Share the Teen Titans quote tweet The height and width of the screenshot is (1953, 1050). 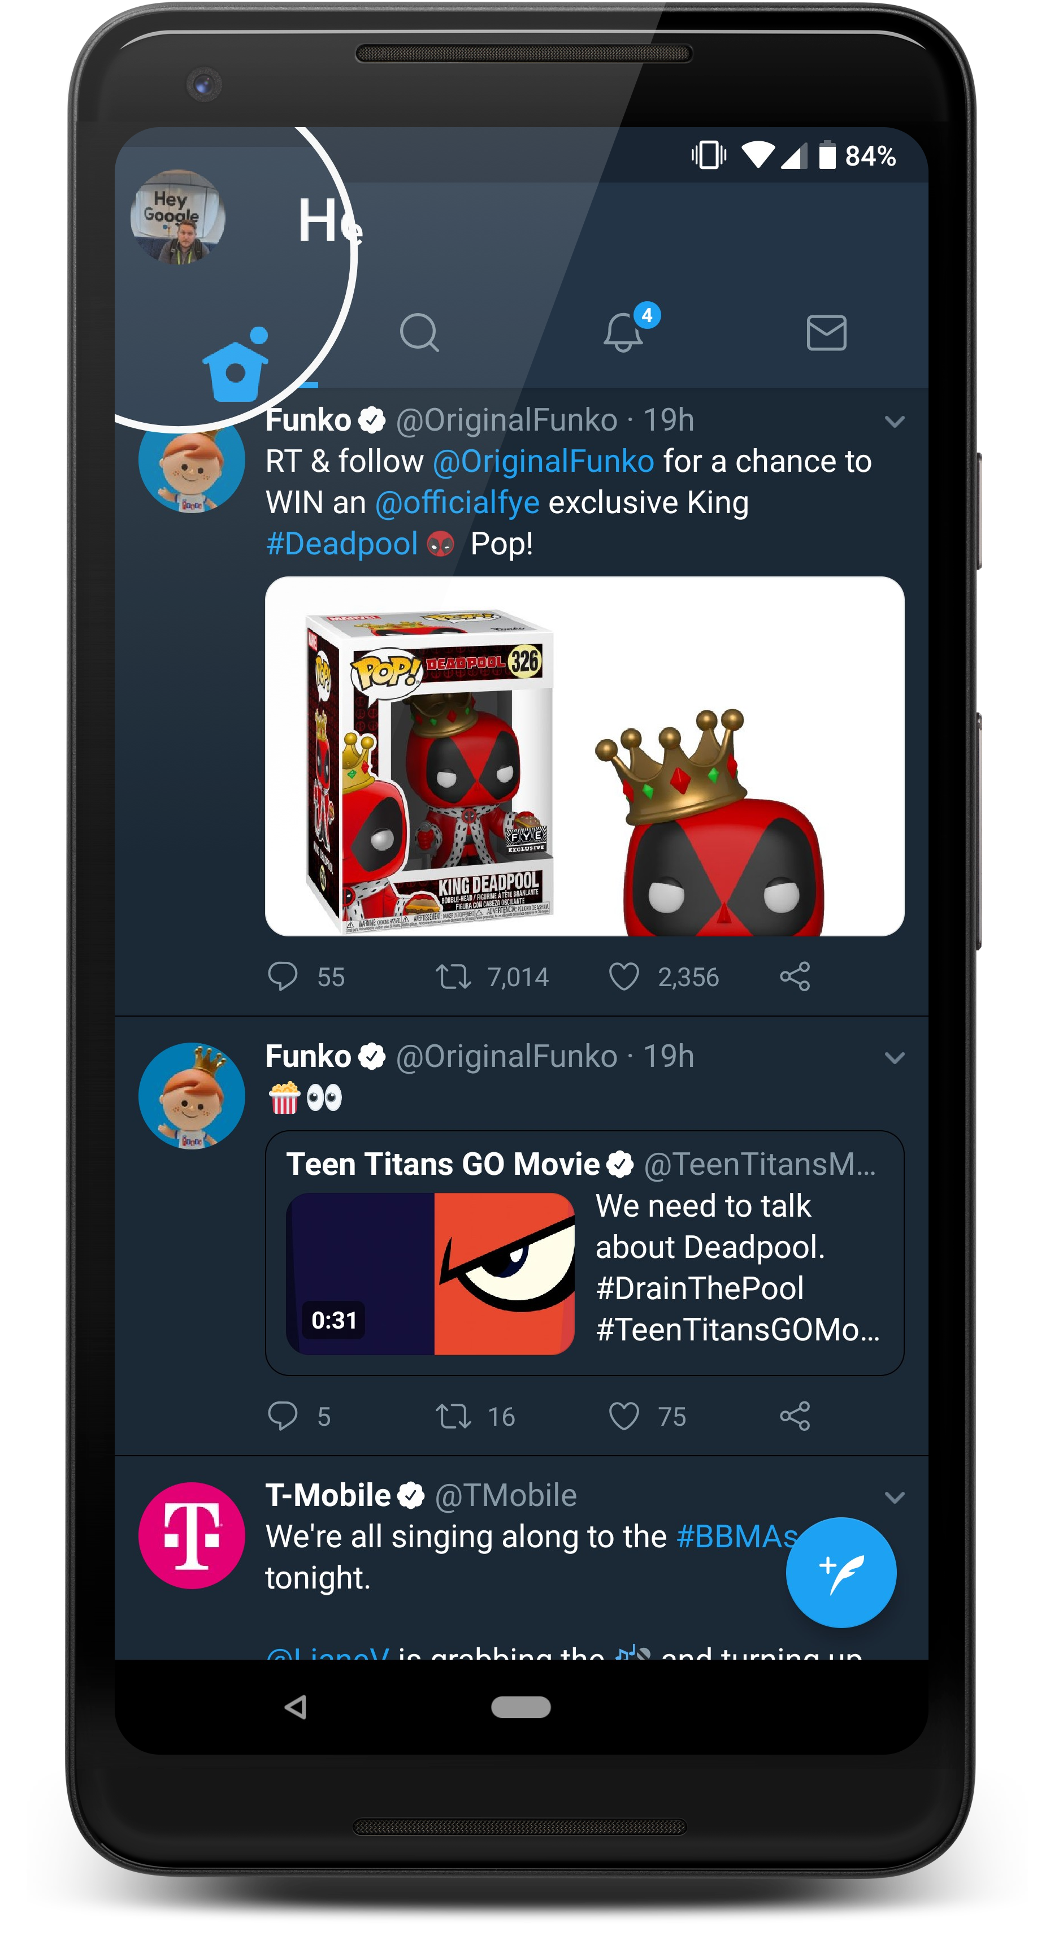pyautogui.click(x=795, y=1416)
